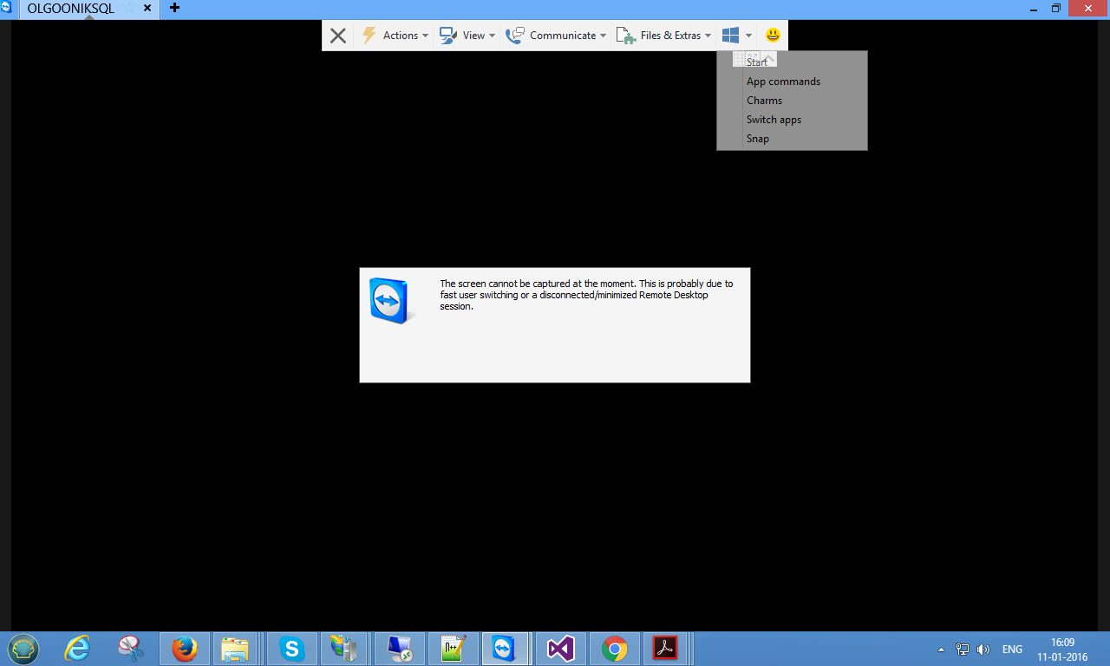Screen dimensions: 1110x666
Task: Open the volume speaker tray icon
Action: coord(983,649)
